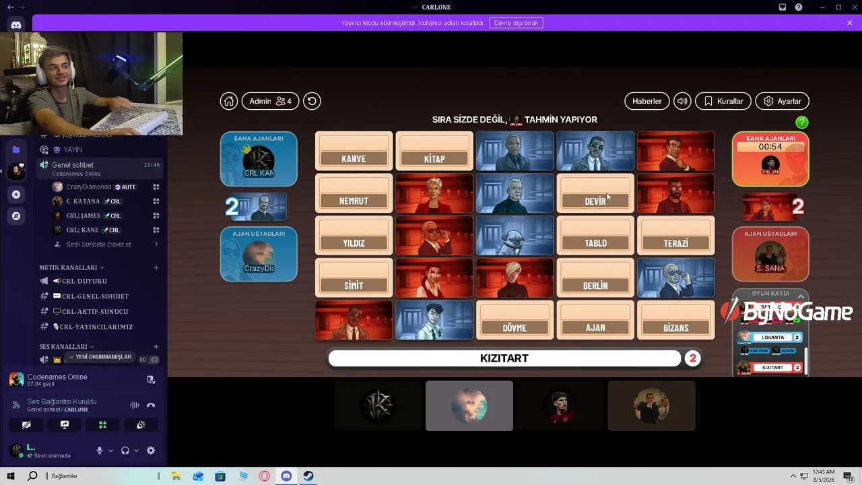Leave the Codenames Online activity icon
The image size is (862, 485).
[151, 379]
